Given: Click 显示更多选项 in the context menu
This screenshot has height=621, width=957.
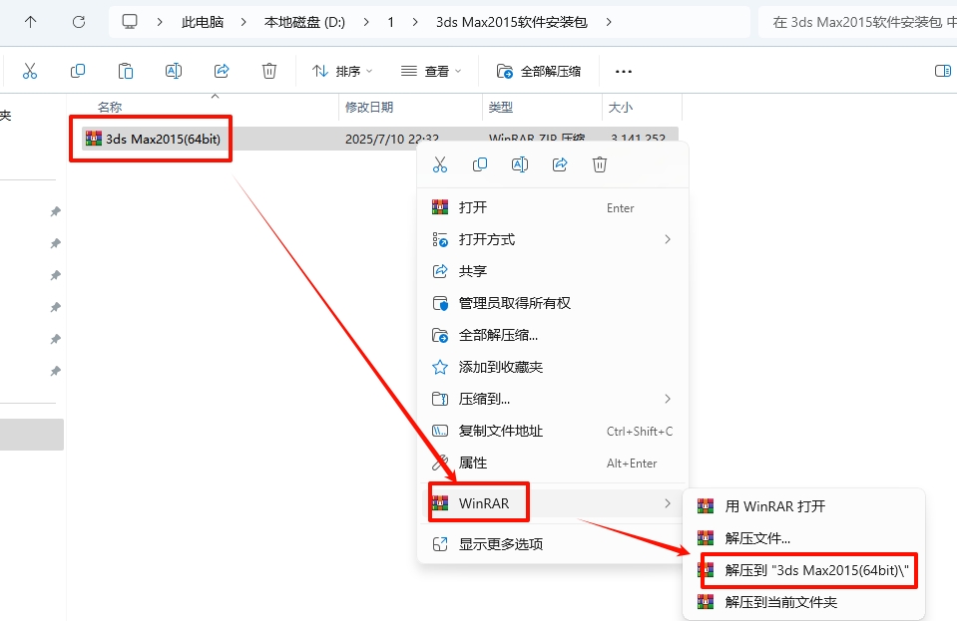Looking at the screenshot, I should (x=500, y=544).
